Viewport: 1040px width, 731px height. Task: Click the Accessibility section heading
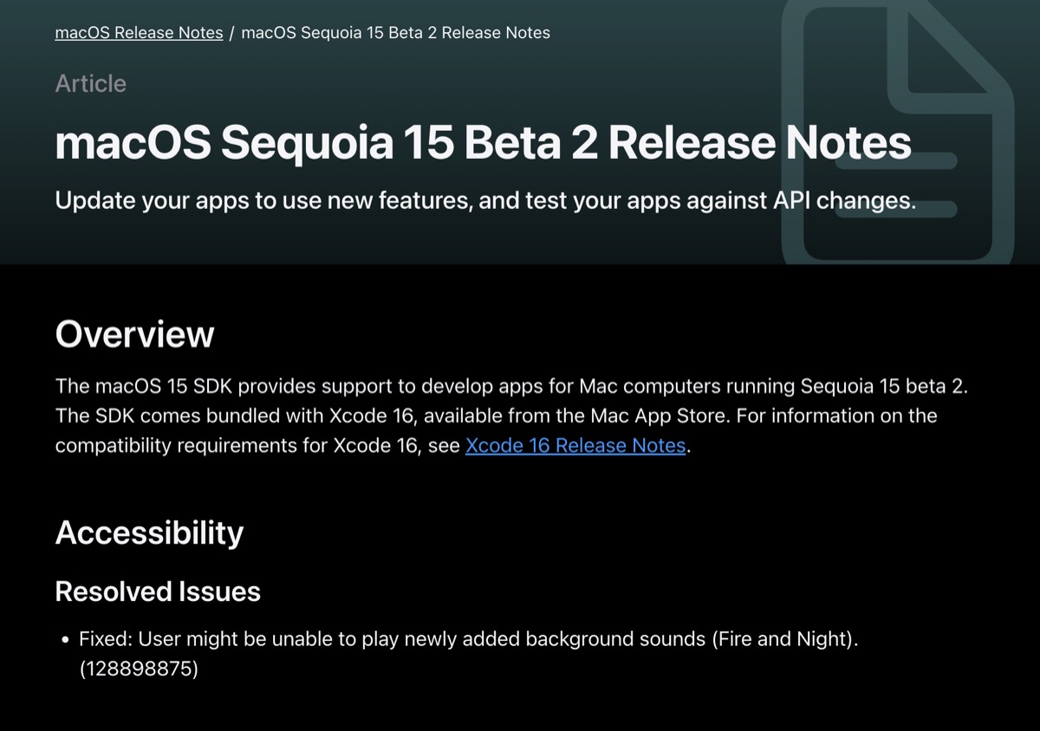pos(149,532)
